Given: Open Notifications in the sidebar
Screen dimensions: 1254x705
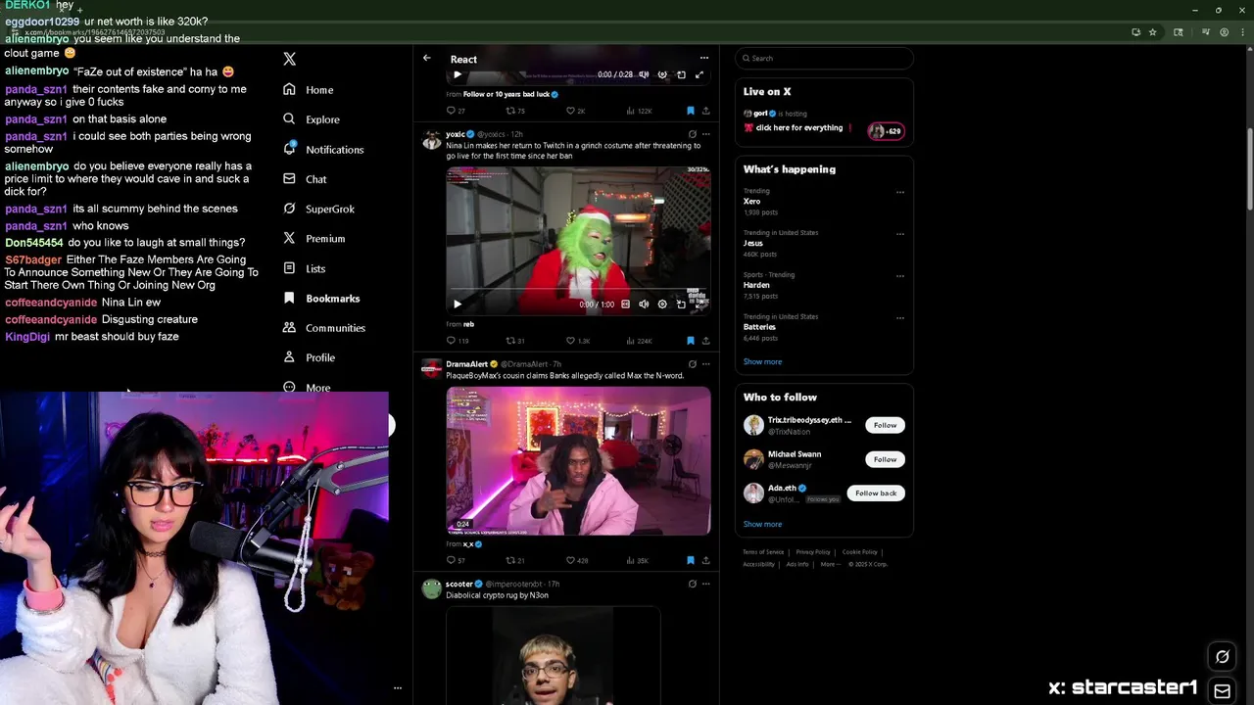Looking at the screenshot, I should click(322, 149).
